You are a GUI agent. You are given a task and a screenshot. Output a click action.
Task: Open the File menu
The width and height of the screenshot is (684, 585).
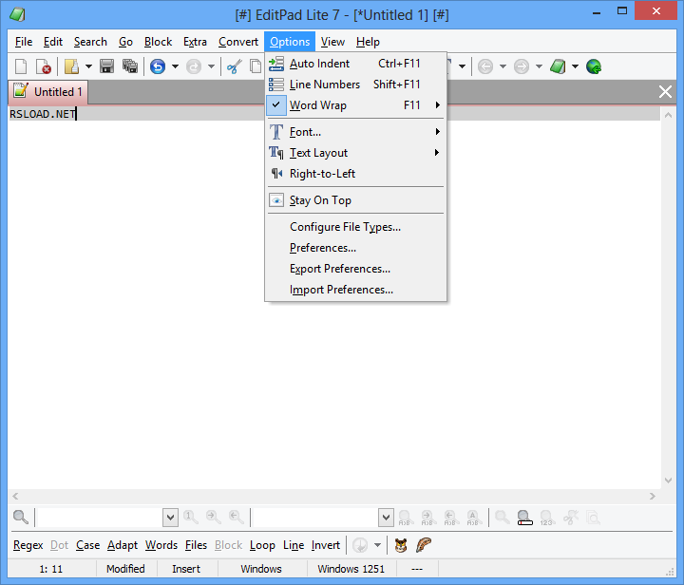coord(24,42)
